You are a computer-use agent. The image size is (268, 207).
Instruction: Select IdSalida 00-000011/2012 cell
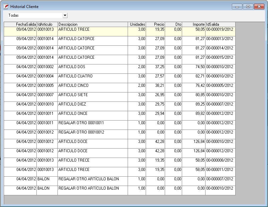(x=220, y=172)
